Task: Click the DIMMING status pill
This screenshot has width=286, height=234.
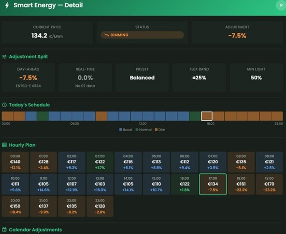Action: (142, 35)
